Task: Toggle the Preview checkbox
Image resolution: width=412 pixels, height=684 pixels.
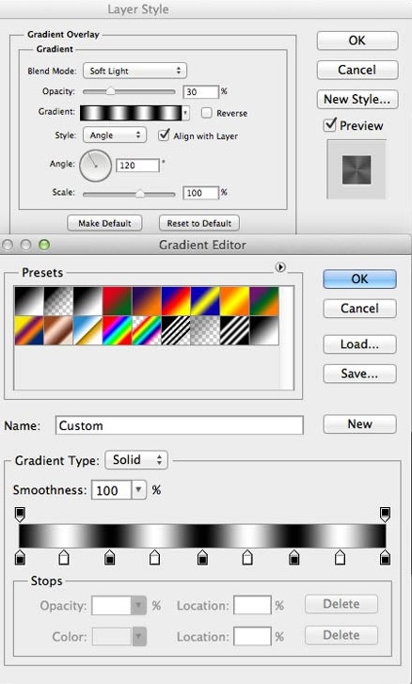Action: tap(329, 125)
